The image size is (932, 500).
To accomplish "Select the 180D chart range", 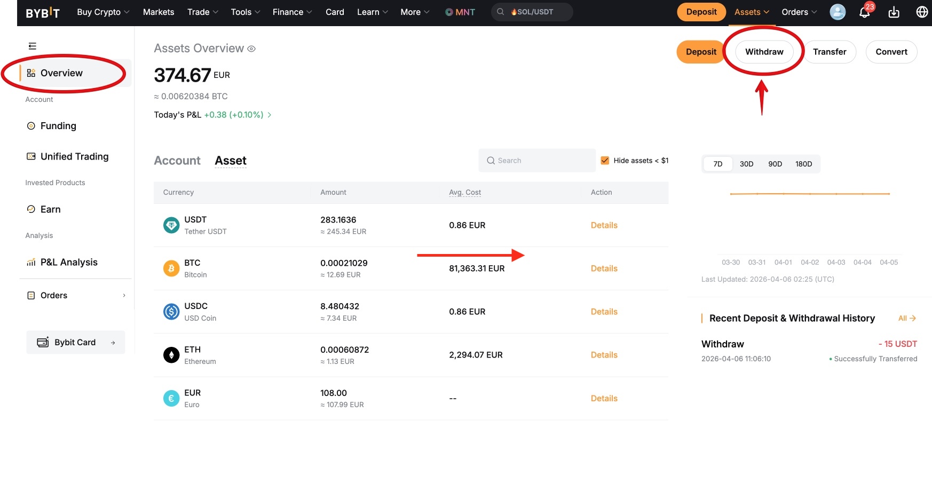I will pos(804,164).
